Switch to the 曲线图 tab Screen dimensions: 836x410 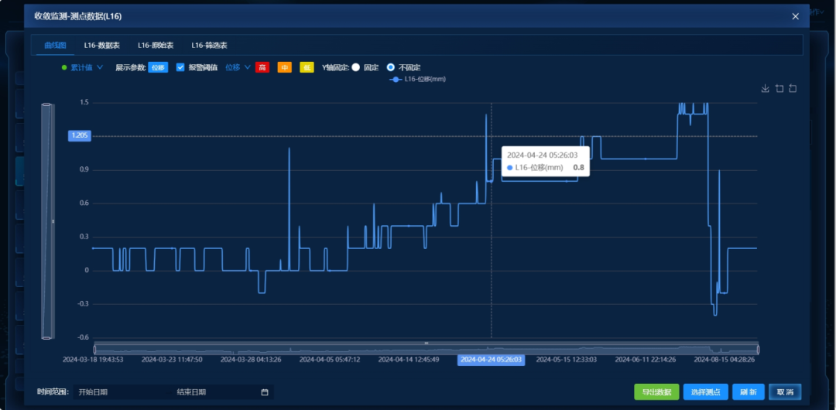click(x=56, y=46)
